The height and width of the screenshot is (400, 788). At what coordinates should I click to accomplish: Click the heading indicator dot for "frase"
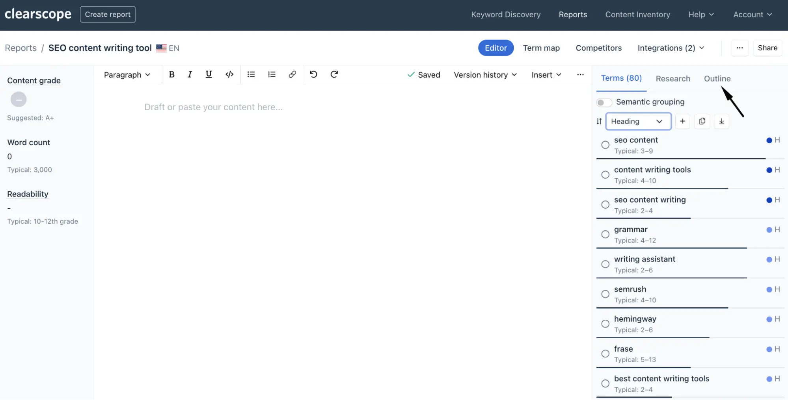click(769, 349)
